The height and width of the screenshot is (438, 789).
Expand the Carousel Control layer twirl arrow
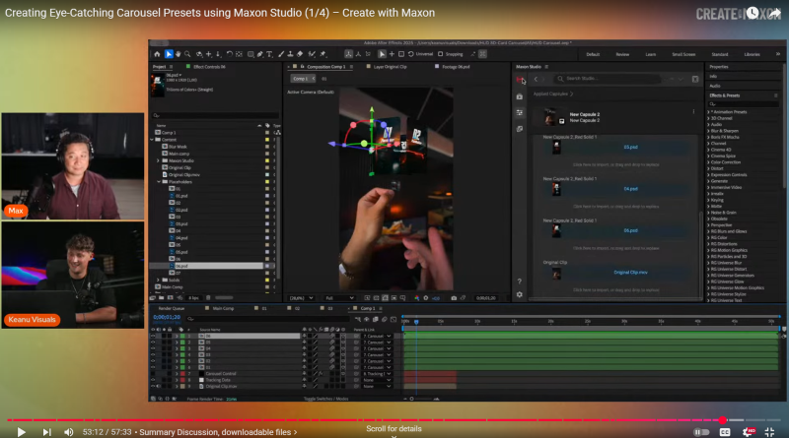pos(177,374)
